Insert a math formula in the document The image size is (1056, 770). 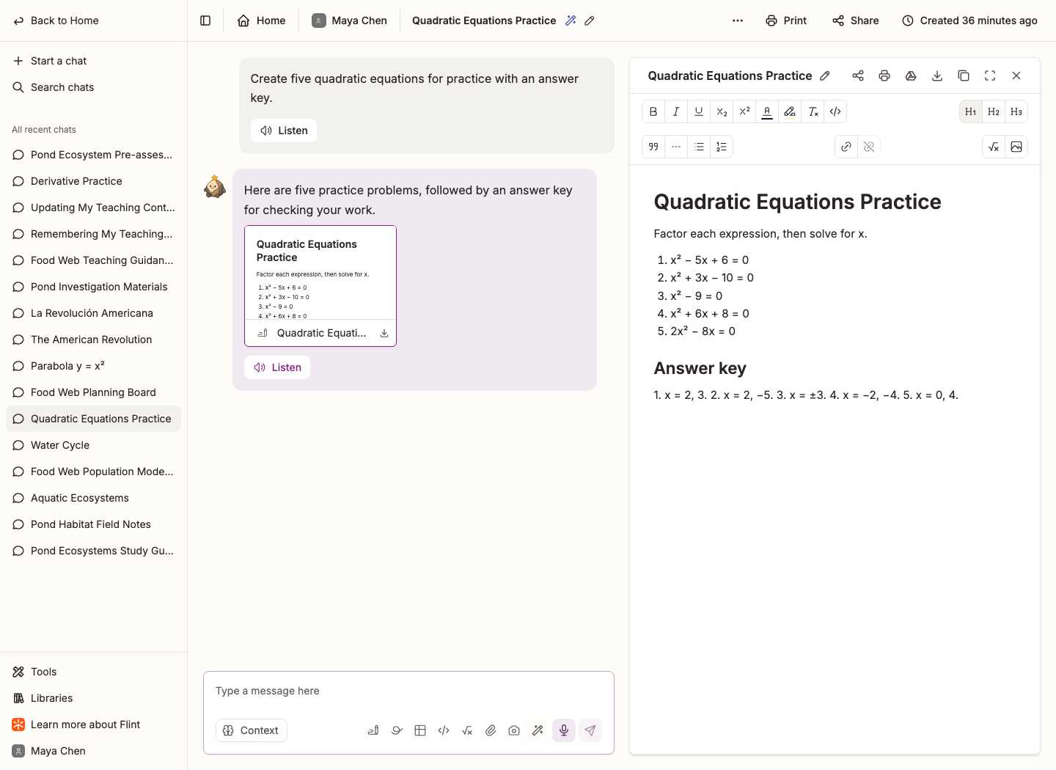994,147
